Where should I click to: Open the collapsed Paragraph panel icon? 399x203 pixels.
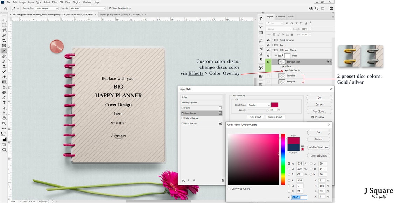pos(261,60)
